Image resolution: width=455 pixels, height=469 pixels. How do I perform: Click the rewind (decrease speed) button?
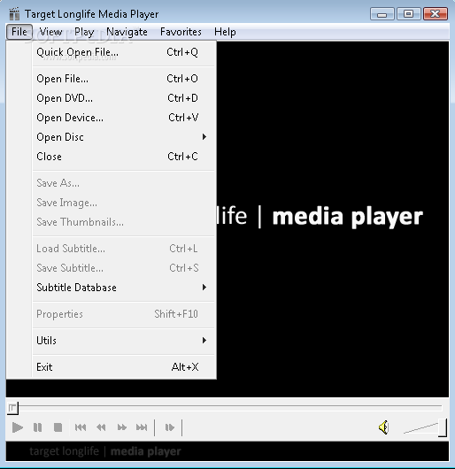(x=101, y=427)
